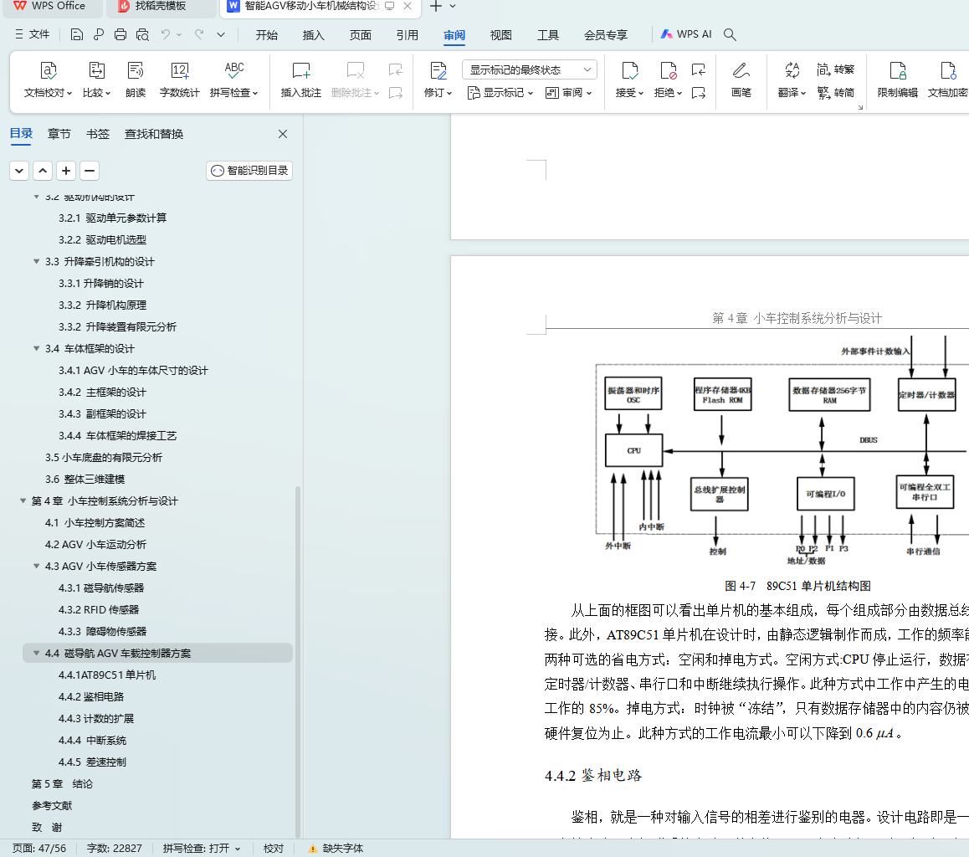
Task: Jump to 4.4.2 鉴相电路 in outline
Action: pyautogui.click(x=91, y=697)
